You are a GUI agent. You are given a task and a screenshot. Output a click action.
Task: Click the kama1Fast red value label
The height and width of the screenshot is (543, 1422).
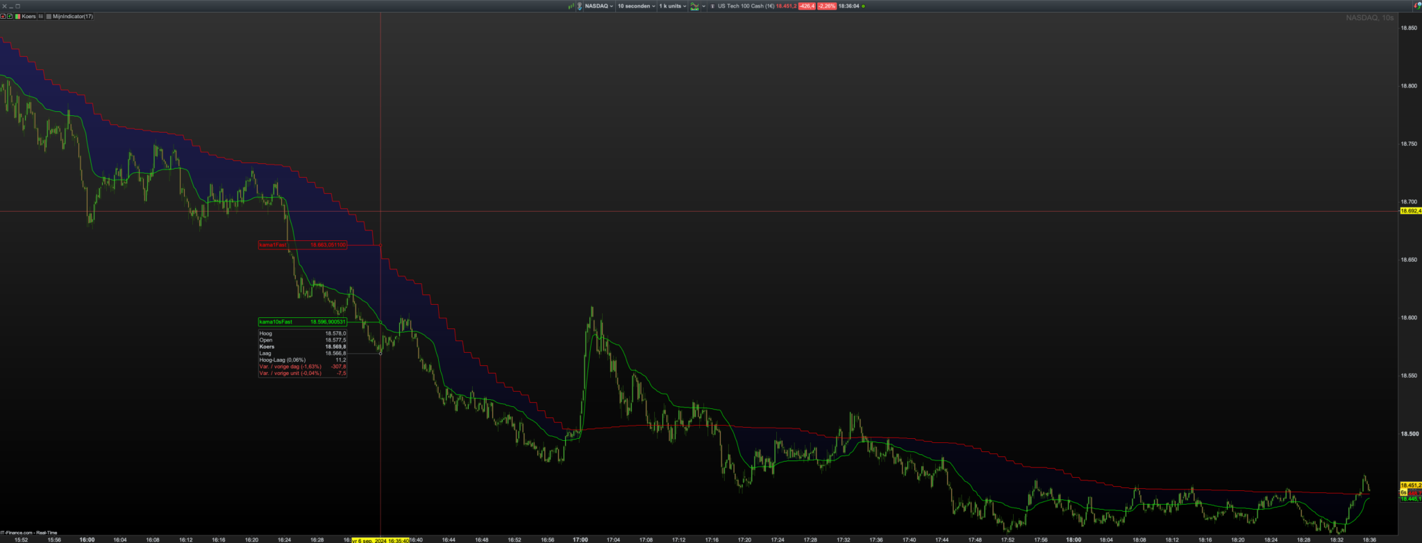[302, 245]
